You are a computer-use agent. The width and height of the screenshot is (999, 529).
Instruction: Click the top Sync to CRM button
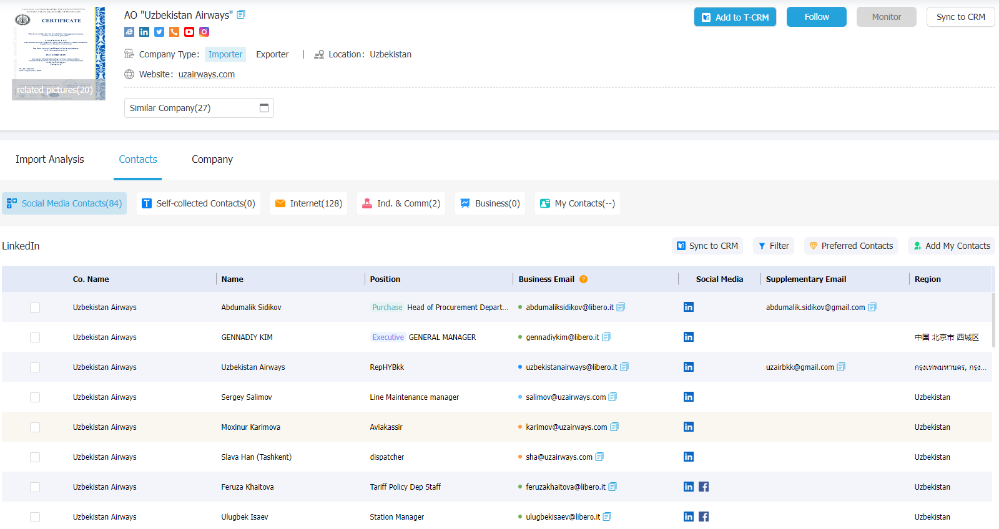961,17
